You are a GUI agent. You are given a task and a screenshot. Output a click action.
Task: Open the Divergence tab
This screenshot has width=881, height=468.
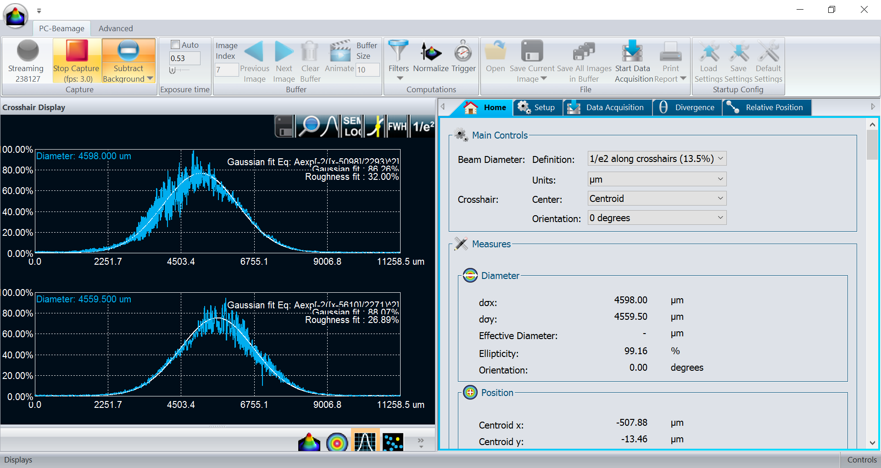pos(687,107)
